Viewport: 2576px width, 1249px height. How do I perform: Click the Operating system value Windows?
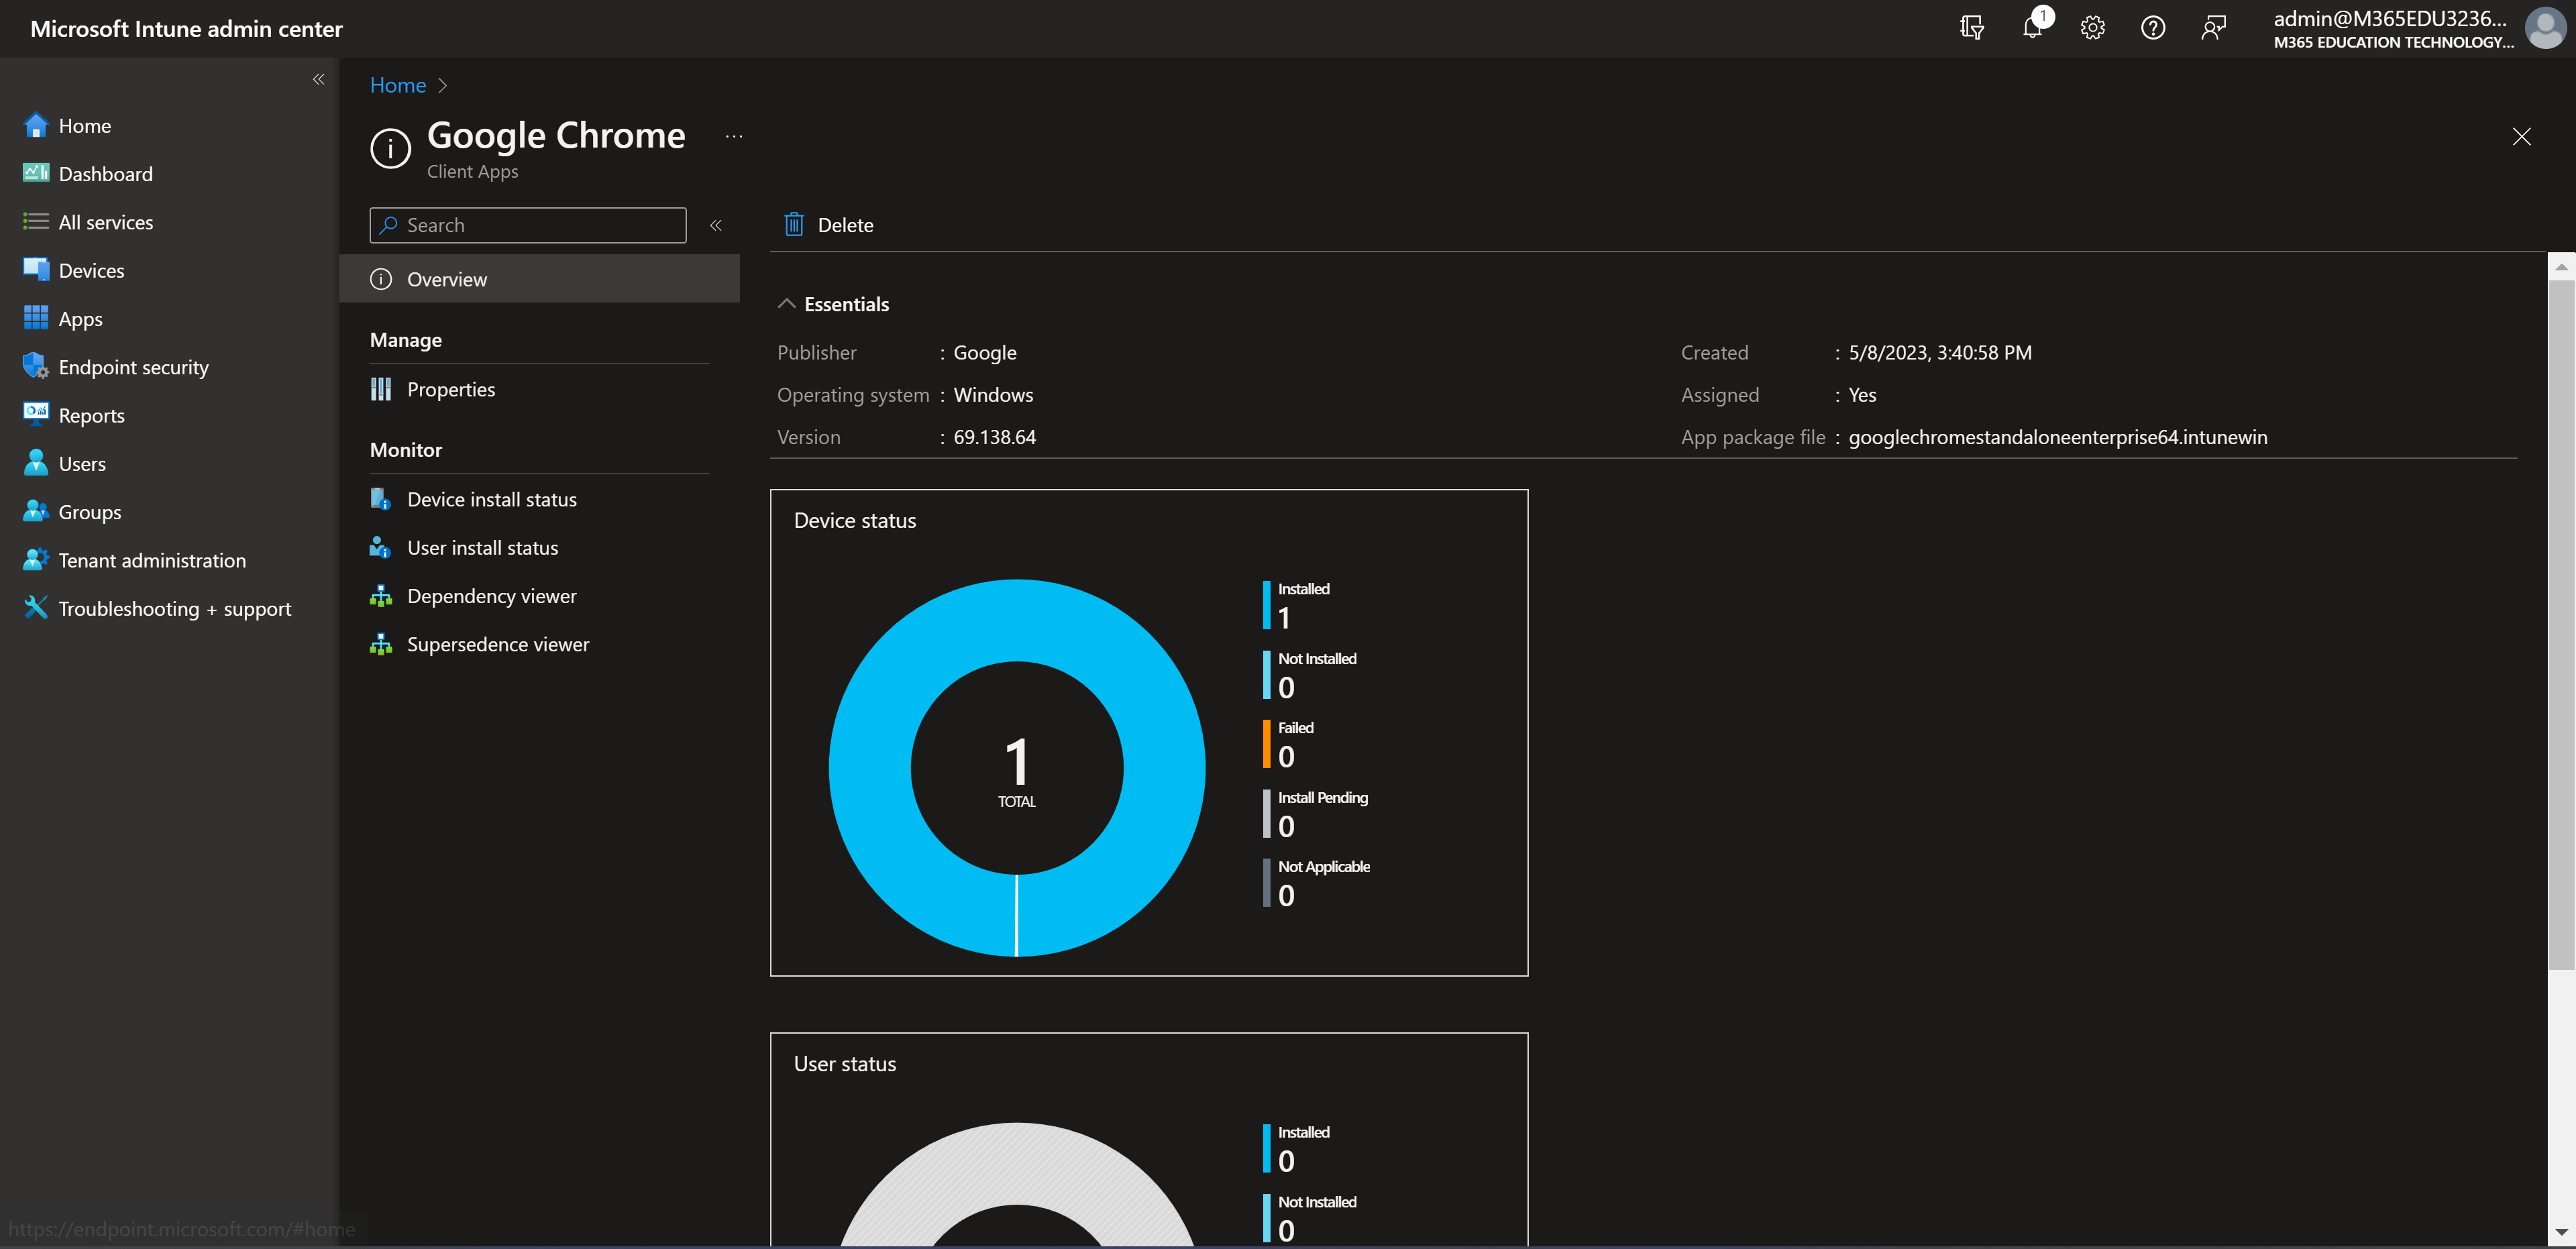click(993, 394)
